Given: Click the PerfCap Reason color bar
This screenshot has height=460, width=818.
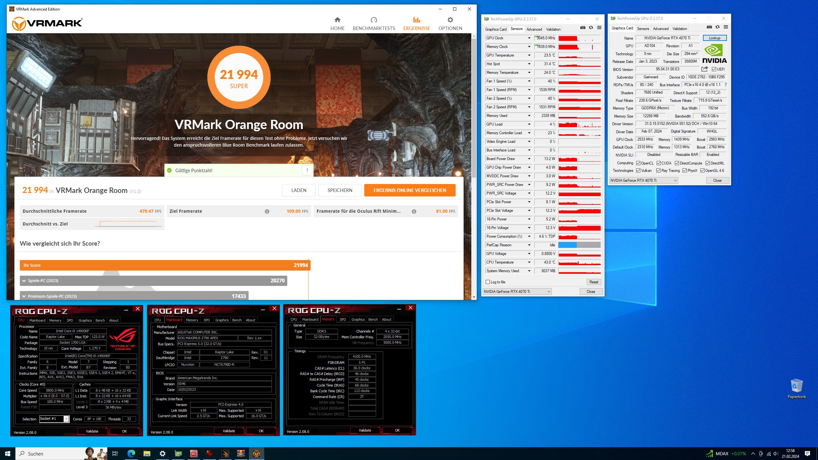Looking at the screenshot, I should tap(580, 245).
